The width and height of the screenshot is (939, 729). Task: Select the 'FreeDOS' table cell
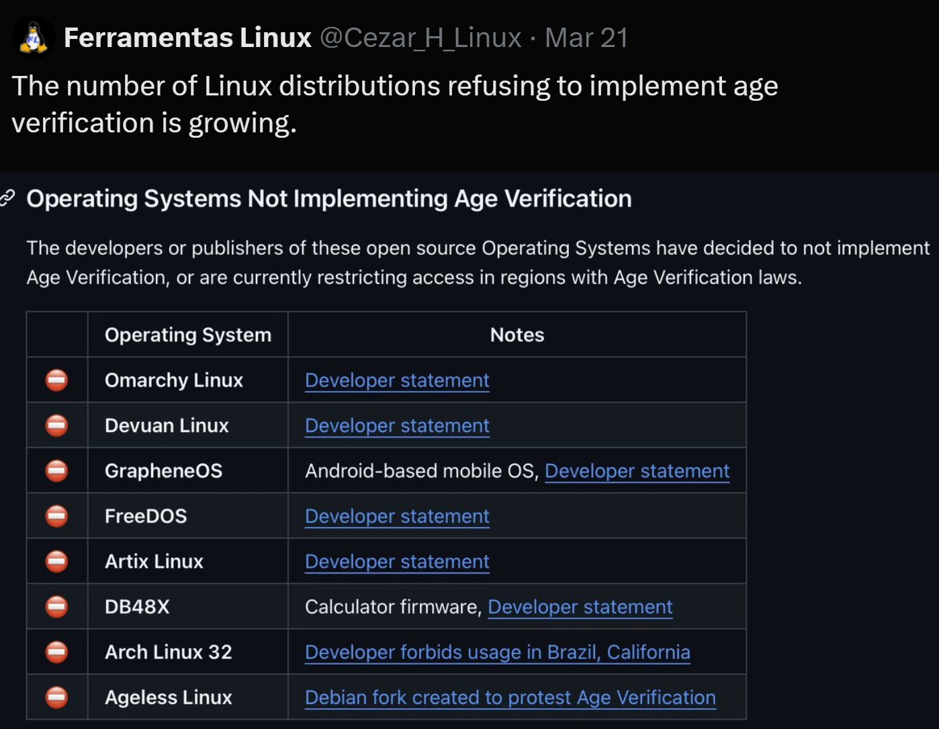(188, 516)
